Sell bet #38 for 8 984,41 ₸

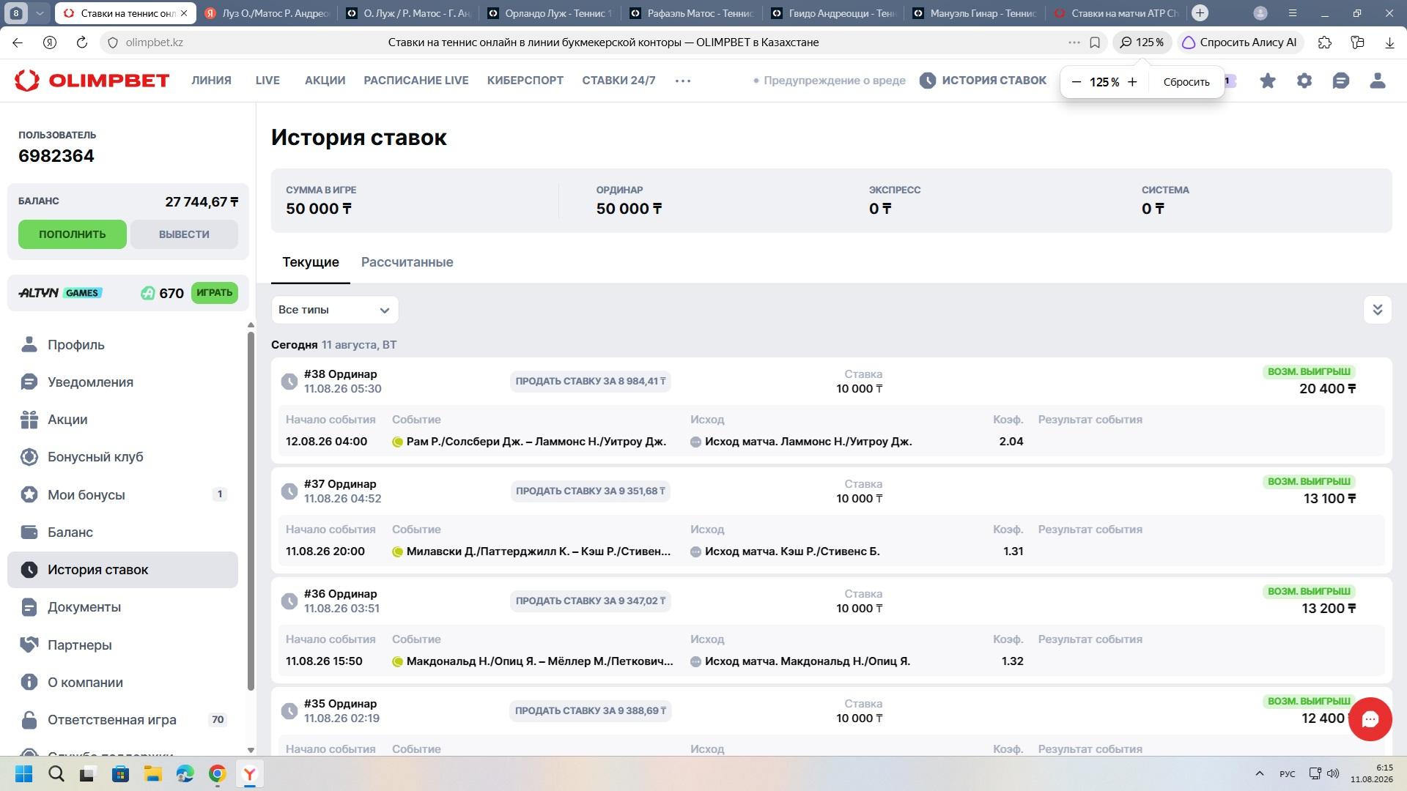[x=591, y=382]
